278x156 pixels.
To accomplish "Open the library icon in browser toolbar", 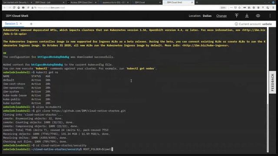I will click(x=249, y=8).
